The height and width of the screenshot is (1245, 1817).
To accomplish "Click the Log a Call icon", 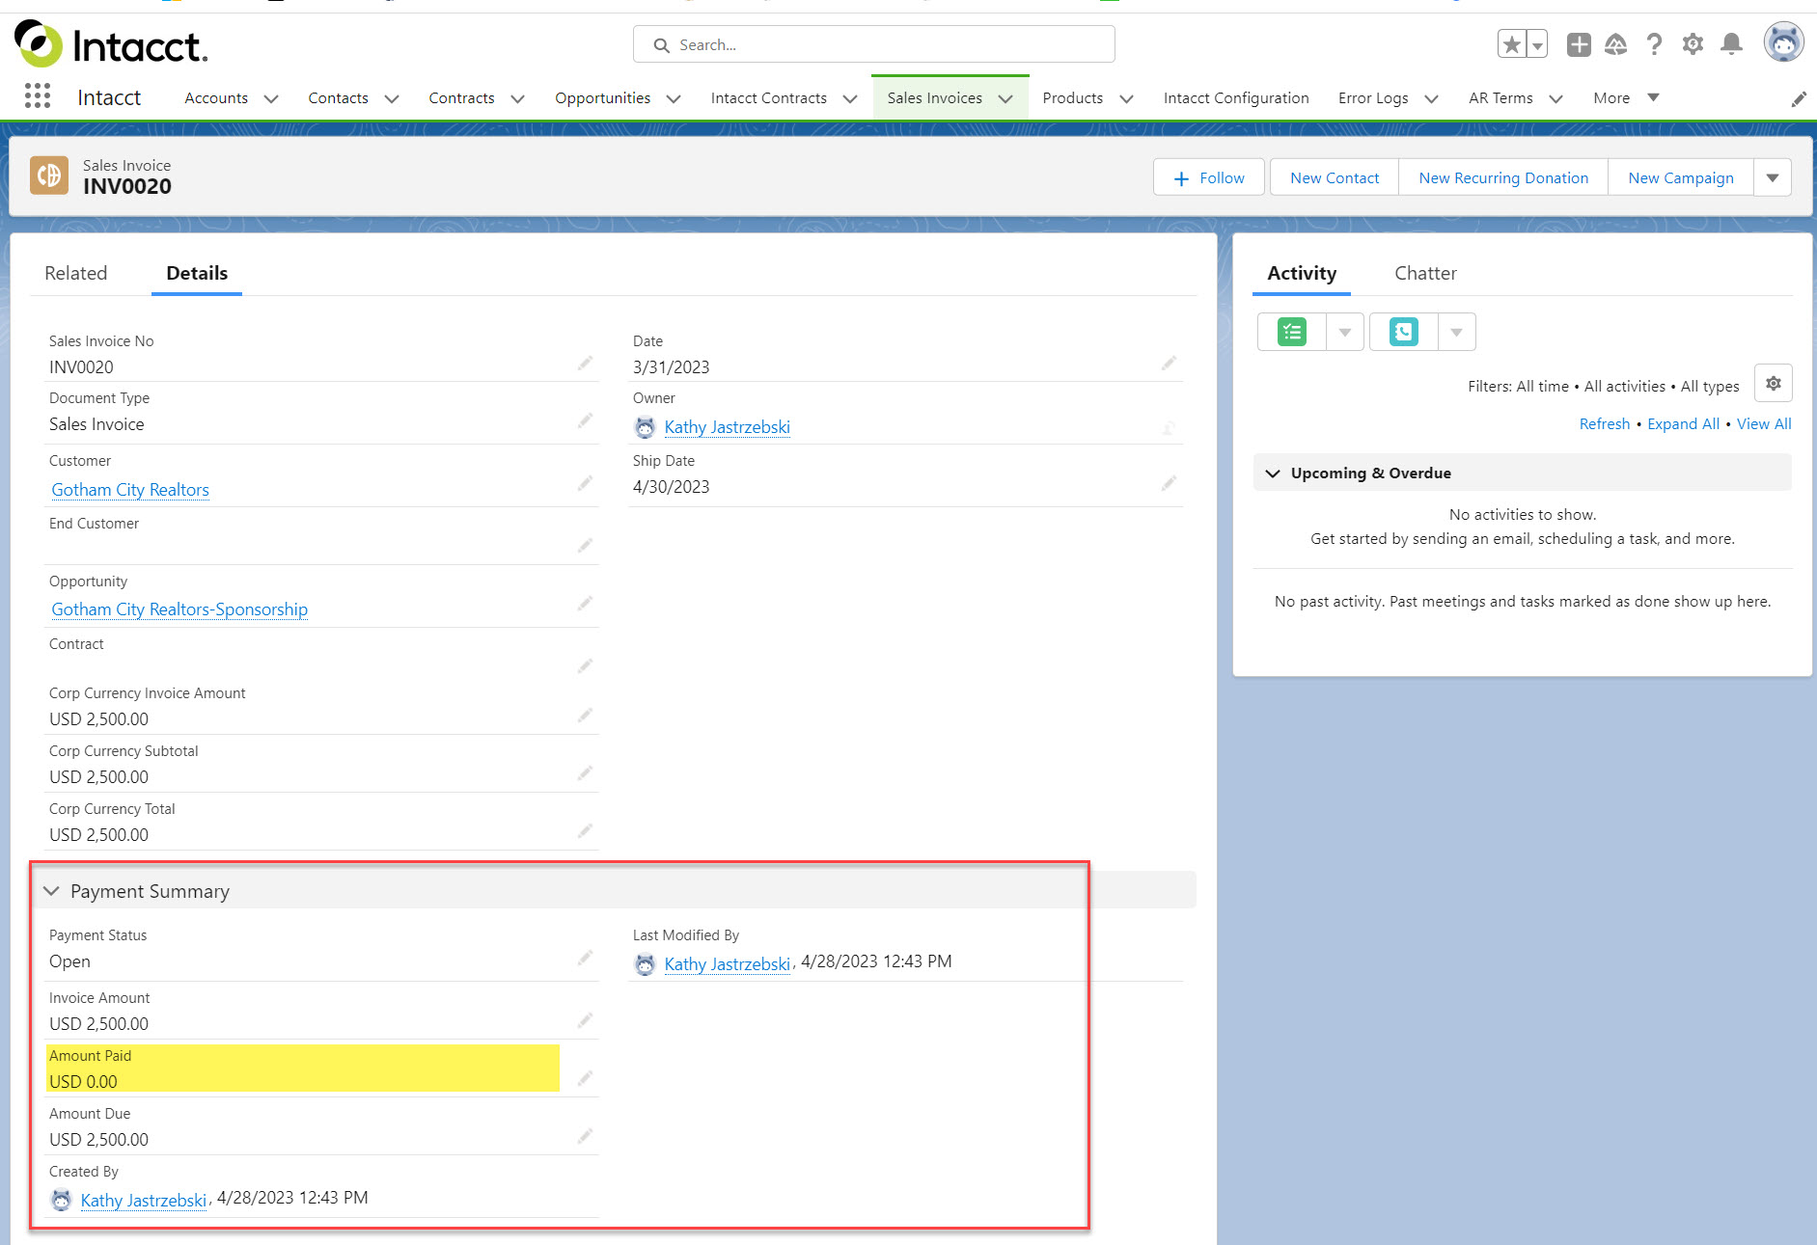I will [1404, 332].
